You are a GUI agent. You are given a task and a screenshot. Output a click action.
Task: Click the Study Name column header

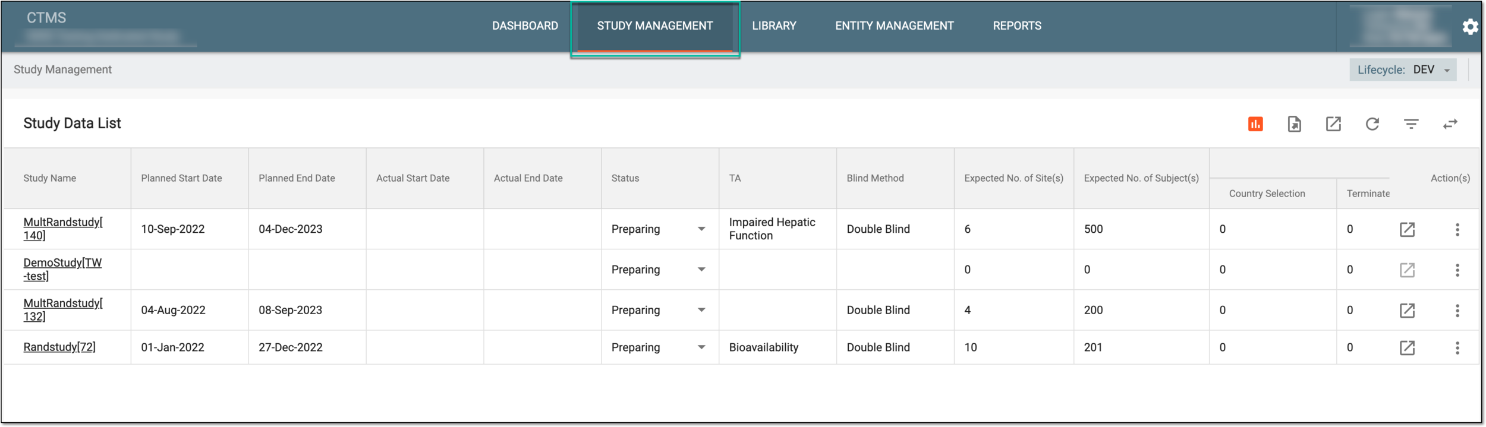coord(50,178)
